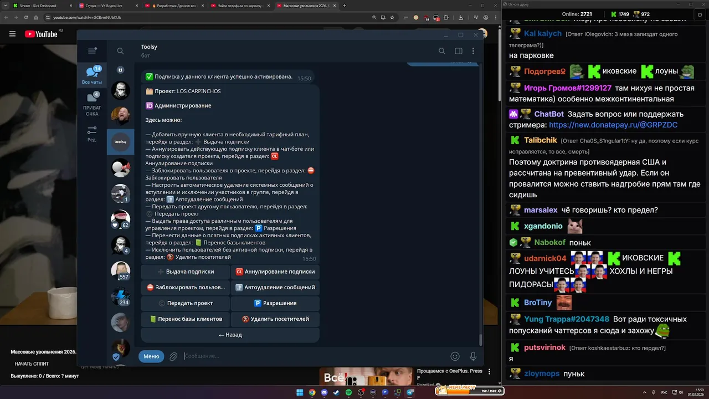
Task: Open Discord from the taskbar
Action: point(324,392)
